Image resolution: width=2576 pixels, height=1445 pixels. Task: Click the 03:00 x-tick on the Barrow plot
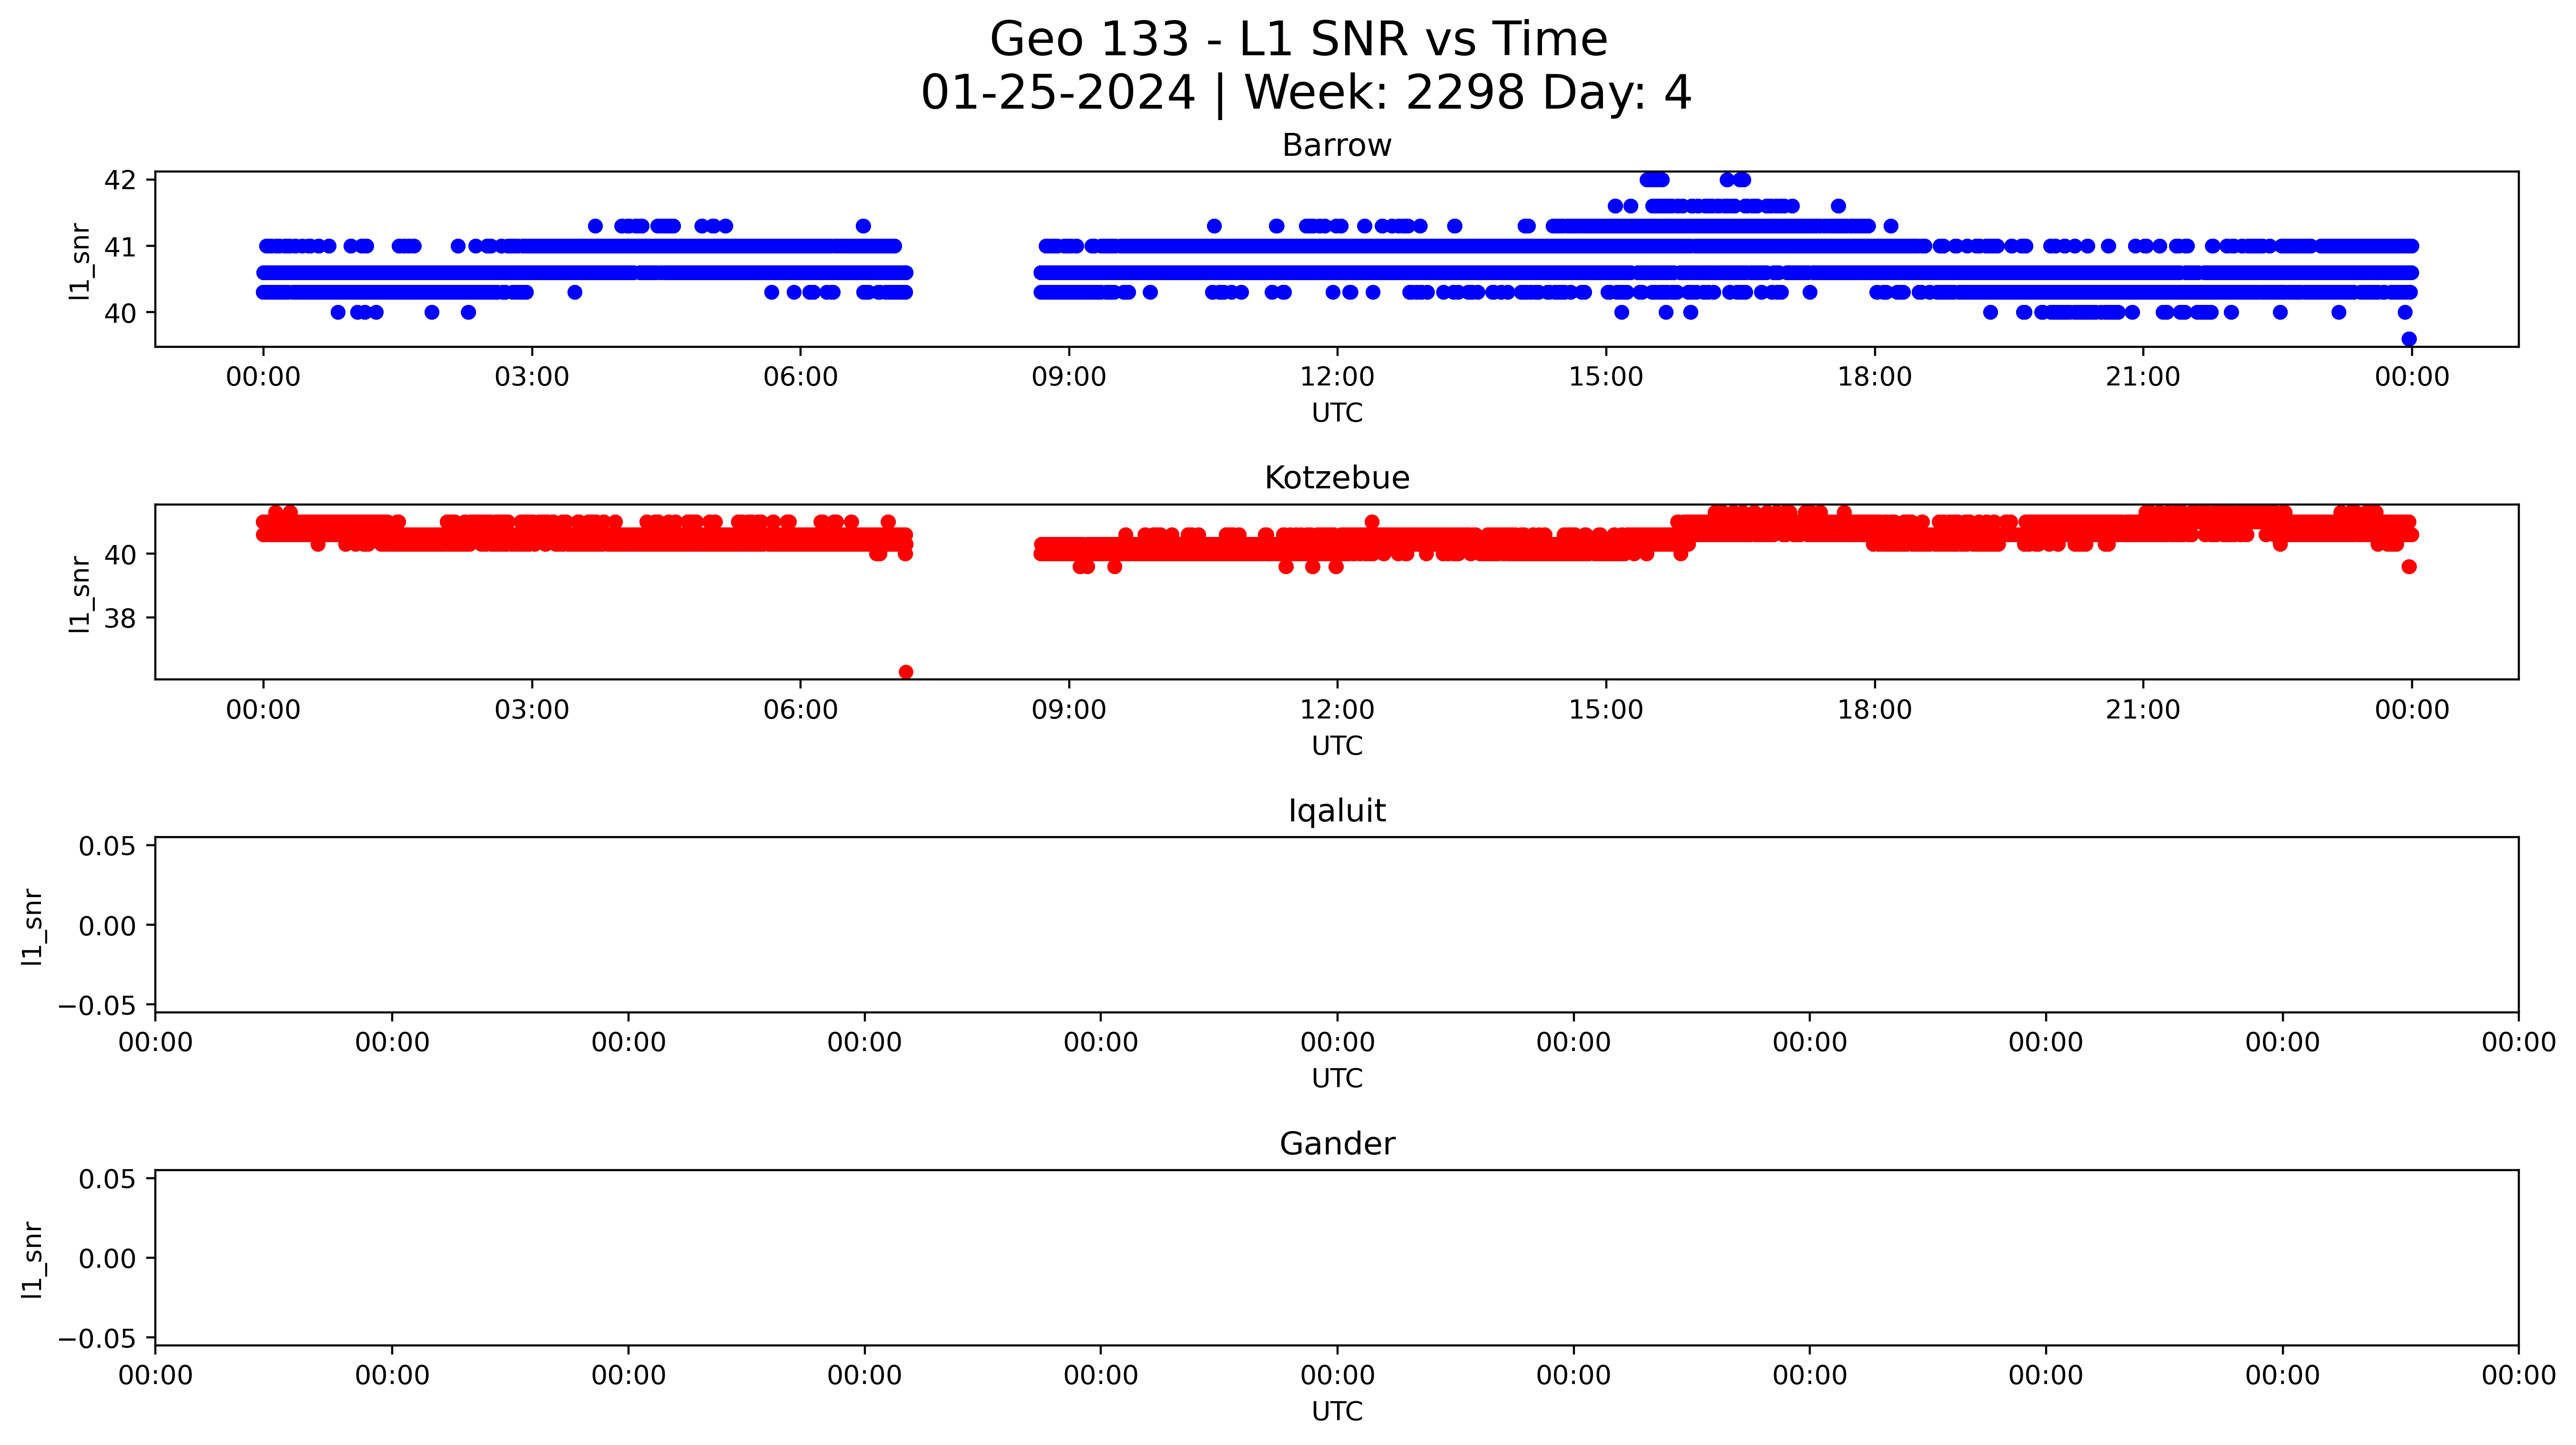click(x=532, y=378)
